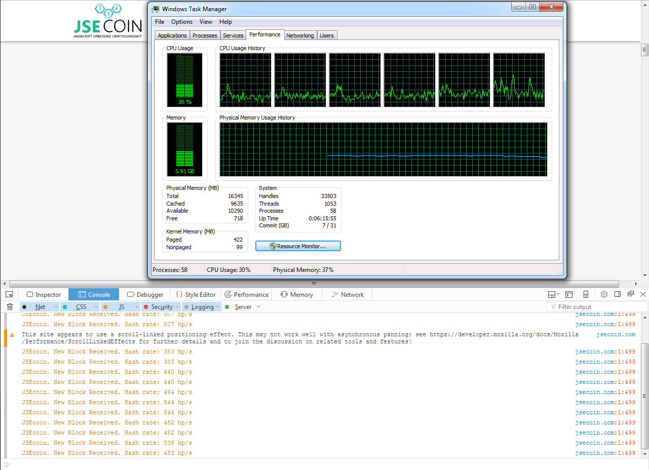
Task: Dock devtools to side icon
Action: [x=618, y=294]
